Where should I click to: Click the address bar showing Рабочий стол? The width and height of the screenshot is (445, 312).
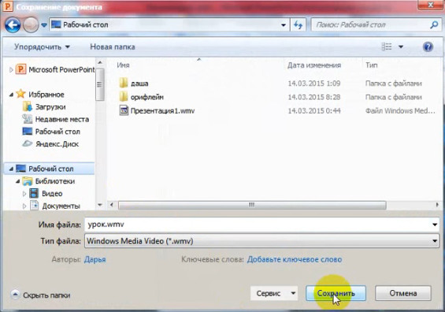[x=169, y=24]
